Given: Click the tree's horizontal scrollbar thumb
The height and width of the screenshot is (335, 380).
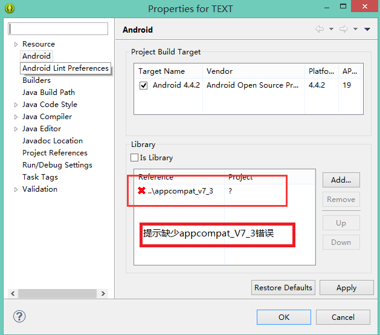Looking at the screenshot, I should 57,293.
